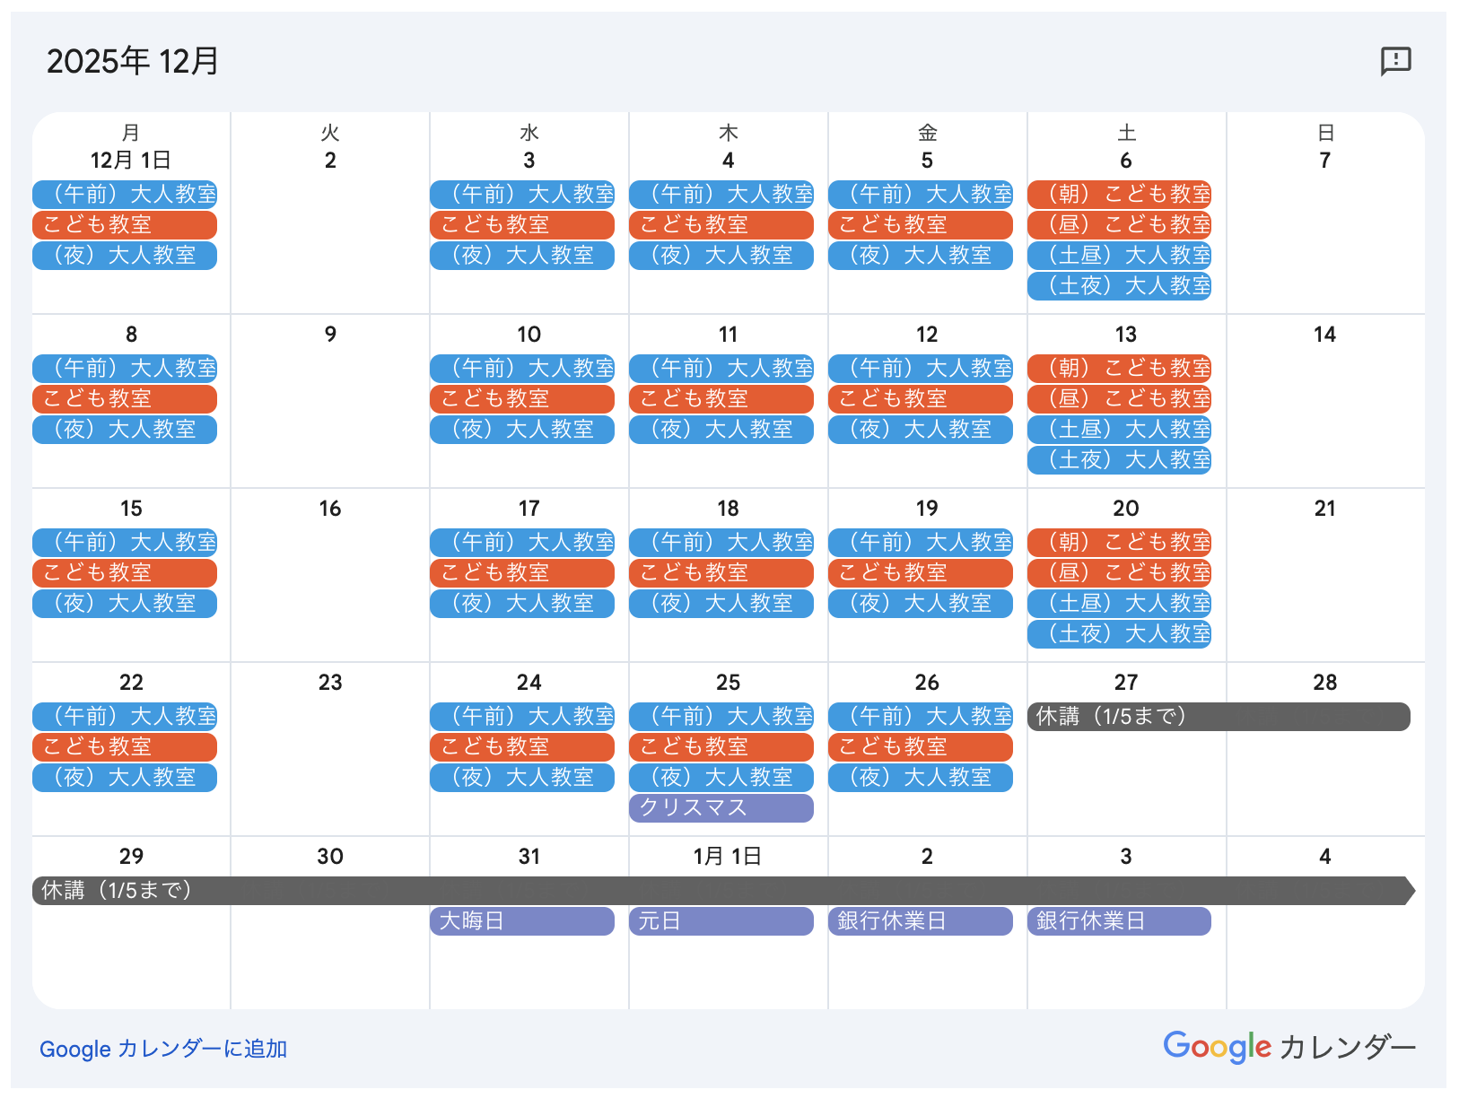Select 銀行休業日 event on January 3rd
This screenshot has height=1098, width=1459.
pyautogui.click(x=1119, y=920)
